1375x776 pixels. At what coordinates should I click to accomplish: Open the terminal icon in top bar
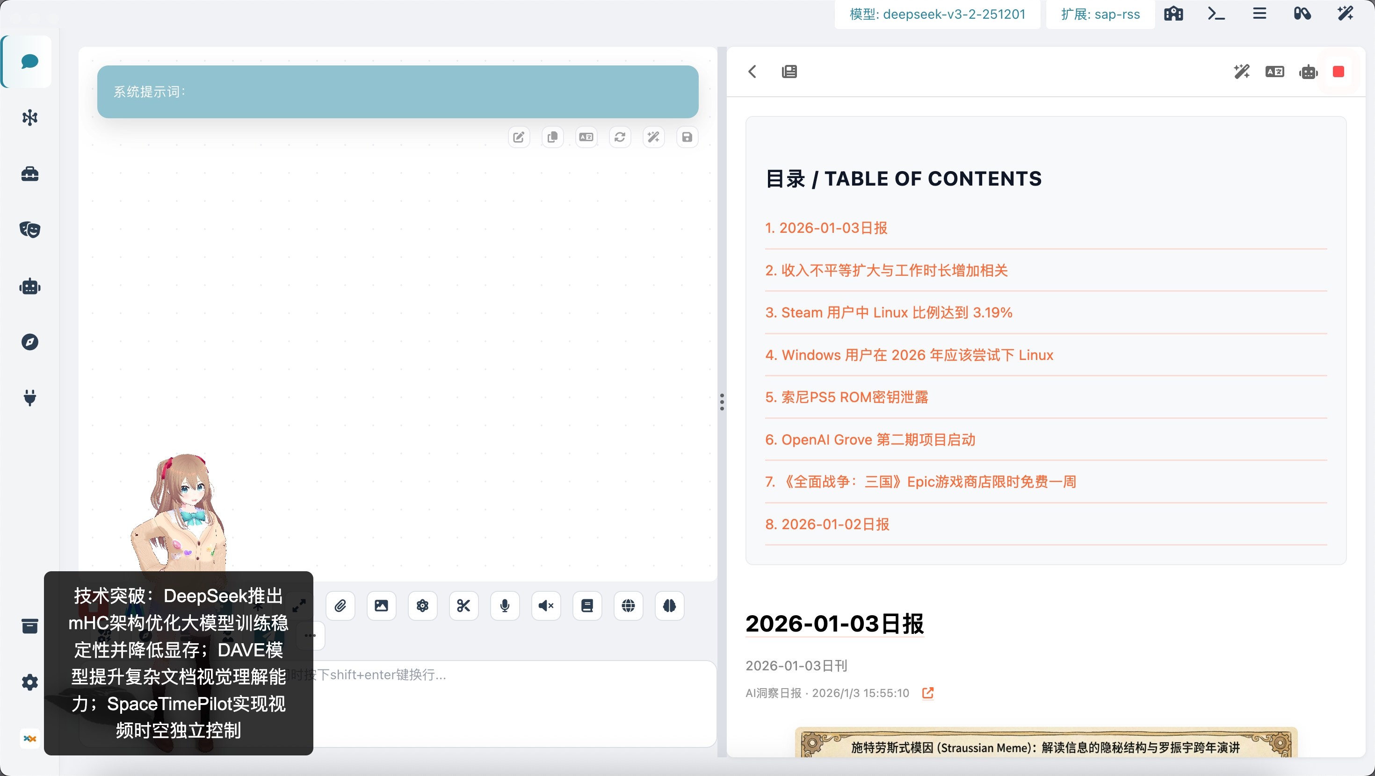tap(1216, 14)
